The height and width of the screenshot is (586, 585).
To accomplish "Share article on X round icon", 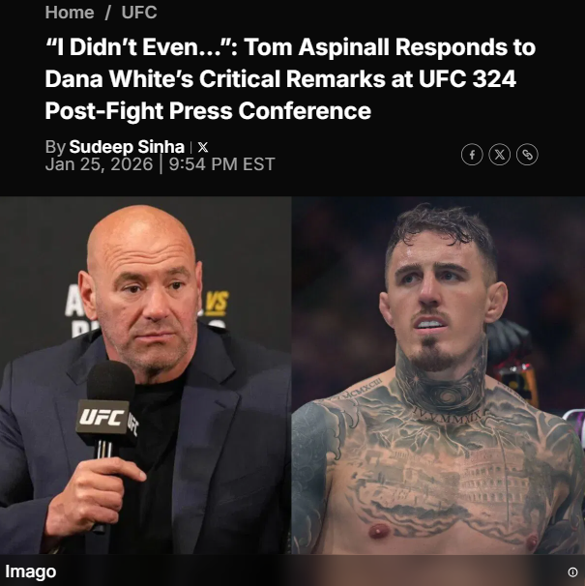I will click(x=499, y=155).
